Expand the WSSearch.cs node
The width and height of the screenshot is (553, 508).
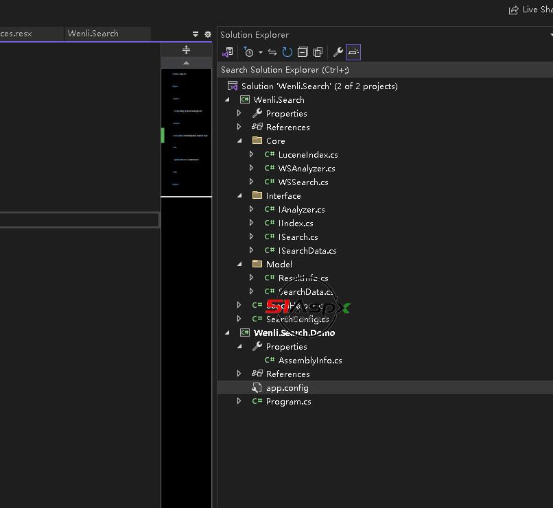pos(252,182)
